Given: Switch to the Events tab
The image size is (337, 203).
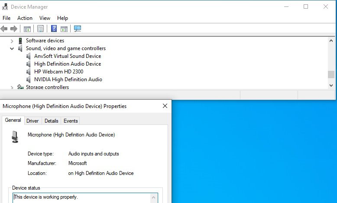Looking at the screenshot, I should pyautogui.click(x=71, y=121).
